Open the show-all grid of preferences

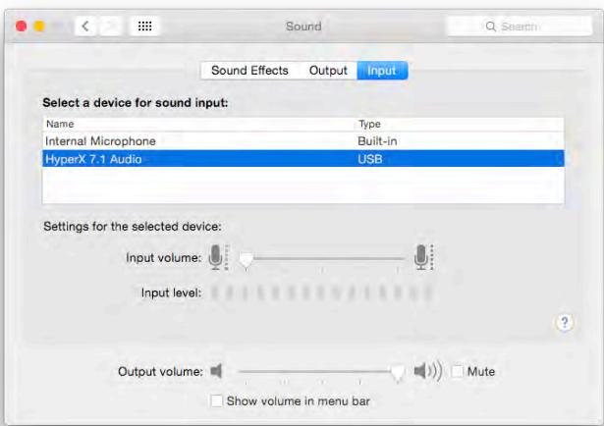coord(144,27)
